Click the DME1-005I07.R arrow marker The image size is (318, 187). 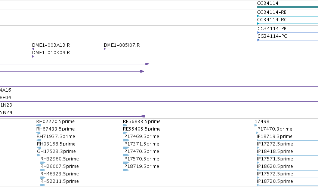(x=105, y=49)
